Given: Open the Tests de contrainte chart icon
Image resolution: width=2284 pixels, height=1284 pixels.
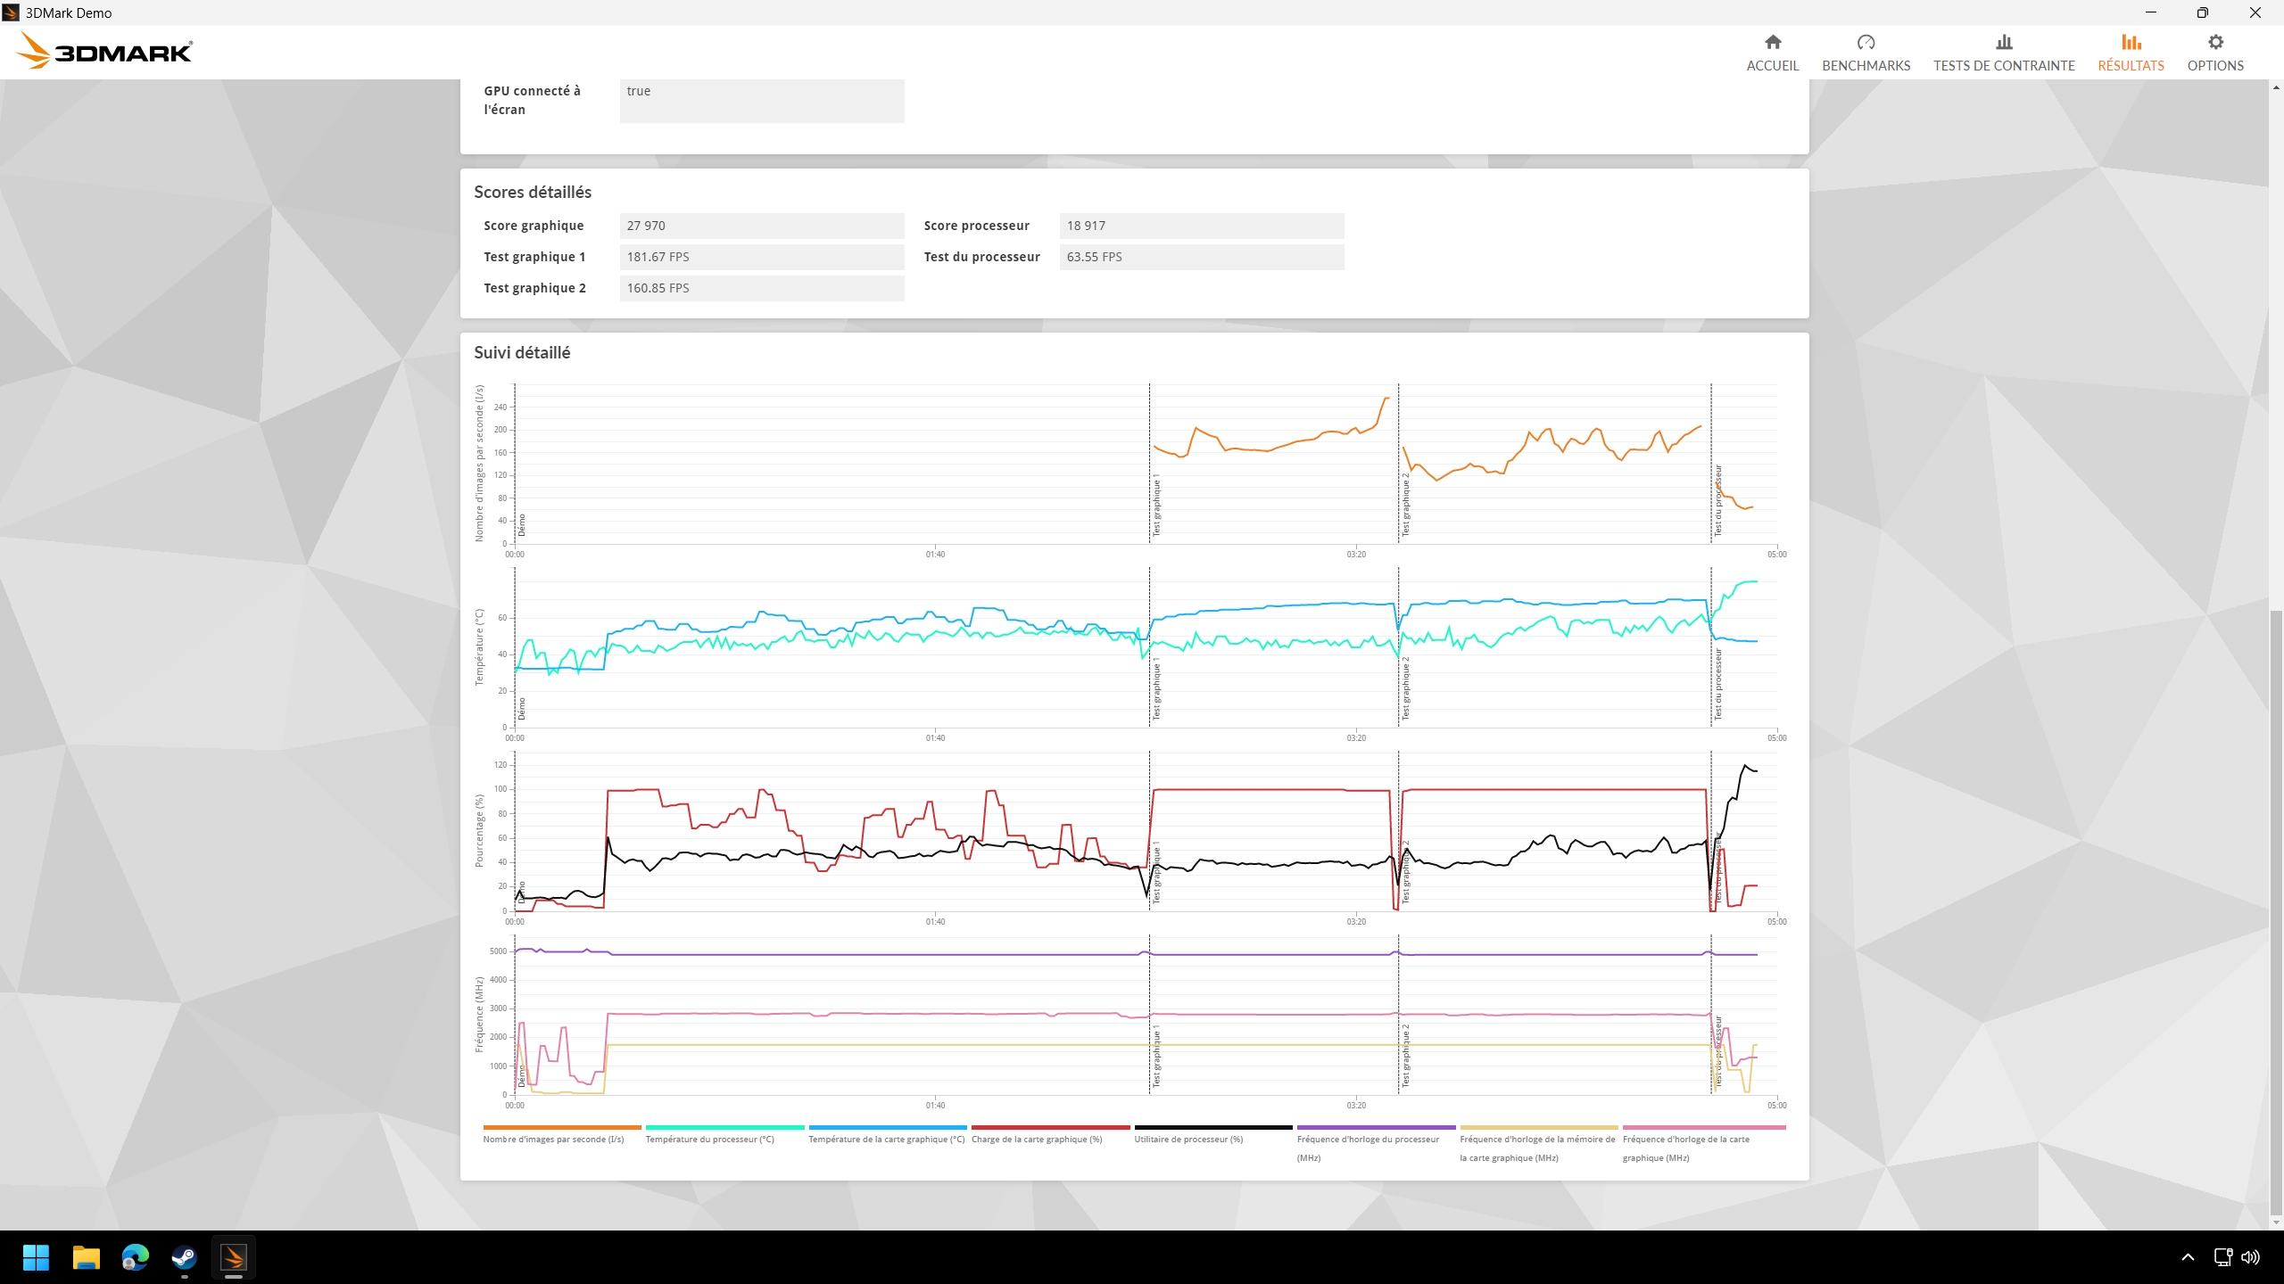Looking at the screenshot, I should pyautogui.click(x=2004, y=43).
